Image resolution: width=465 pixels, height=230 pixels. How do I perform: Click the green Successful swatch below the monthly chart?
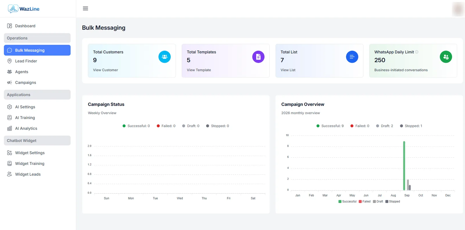tap(340, 202)
